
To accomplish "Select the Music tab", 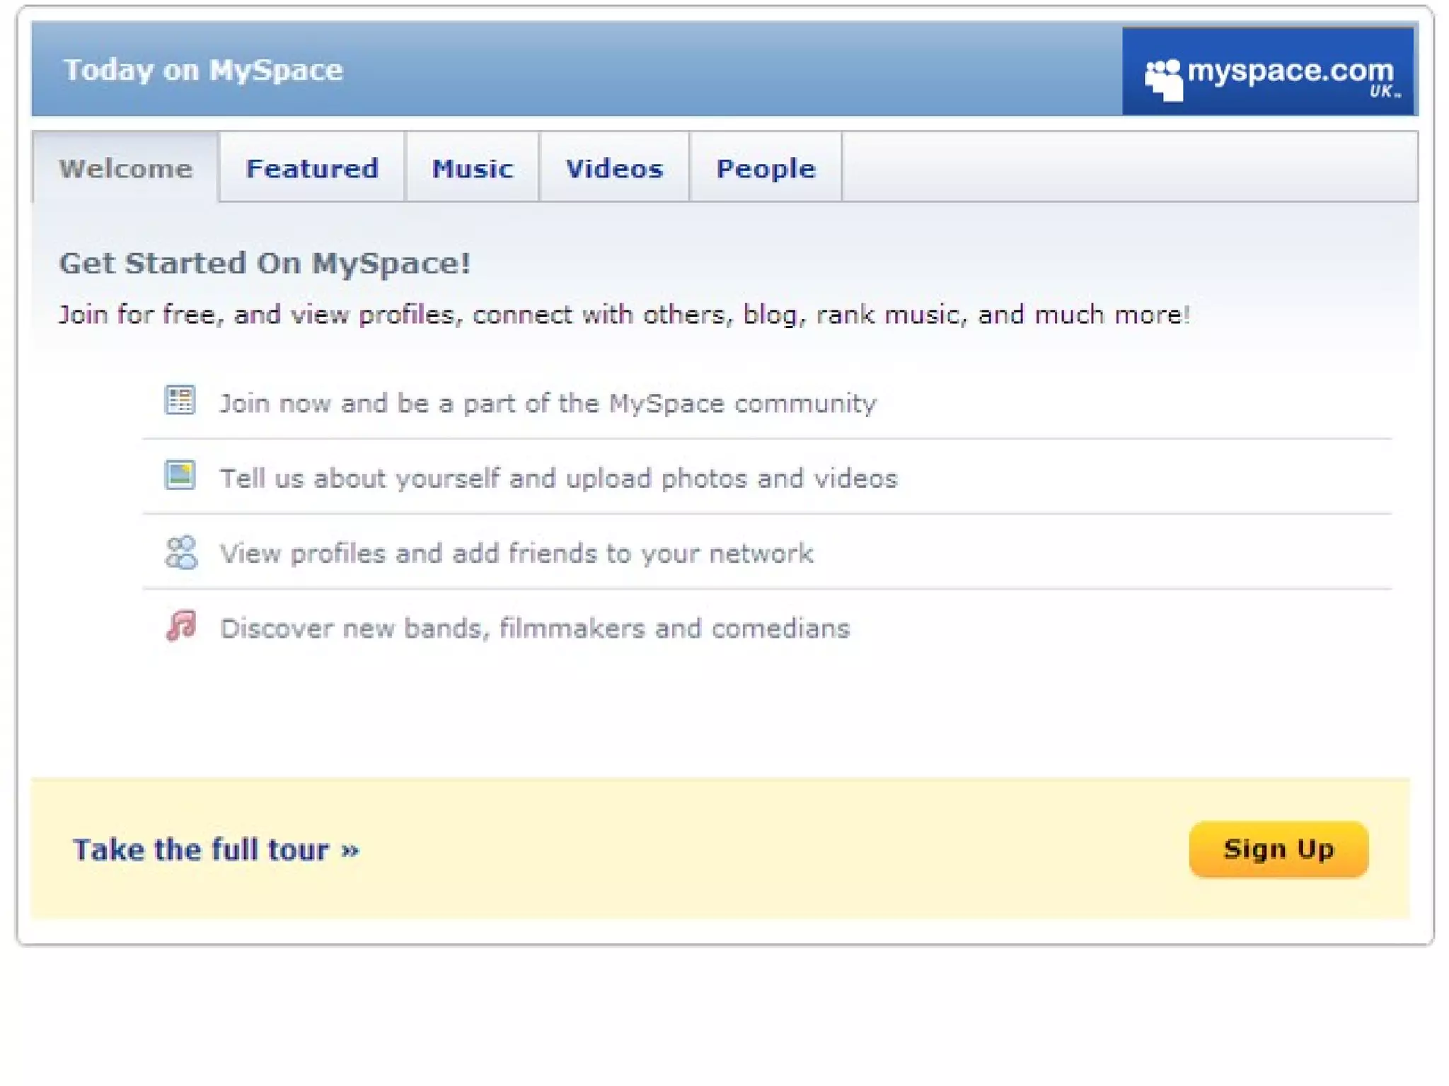I will click(x=472, y=168).
